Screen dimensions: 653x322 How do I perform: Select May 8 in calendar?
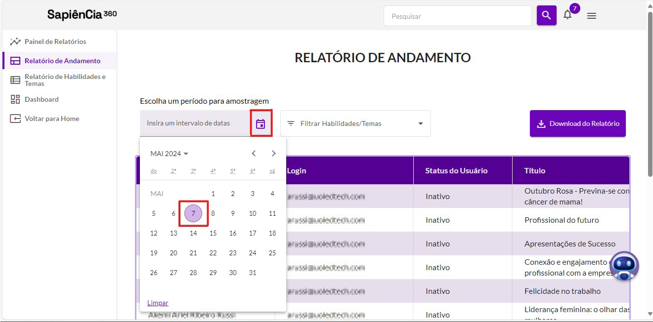213,213
